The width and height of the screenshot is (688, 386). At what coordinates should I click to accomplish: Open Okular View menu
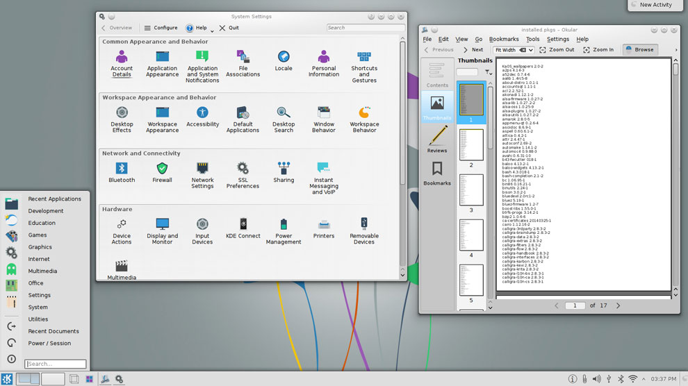[461, 39]
